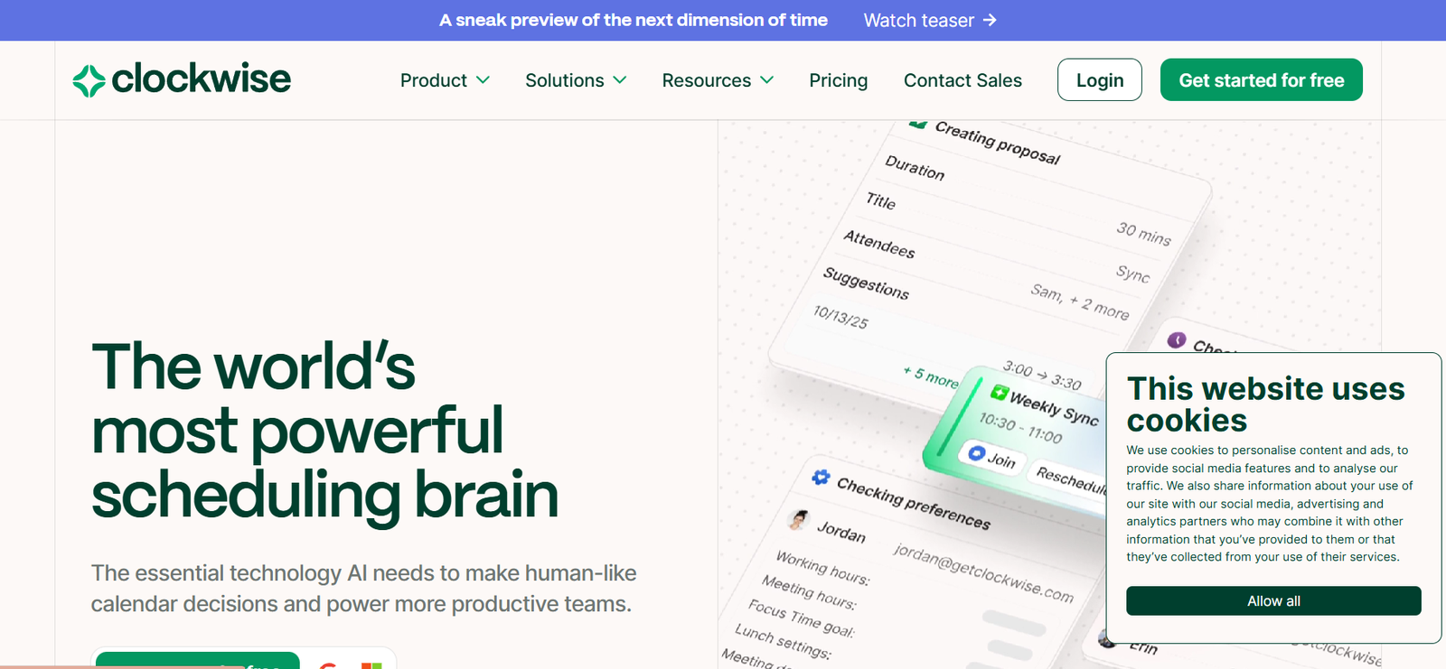Accept cookies with the Allow all button

point(1273,601)
